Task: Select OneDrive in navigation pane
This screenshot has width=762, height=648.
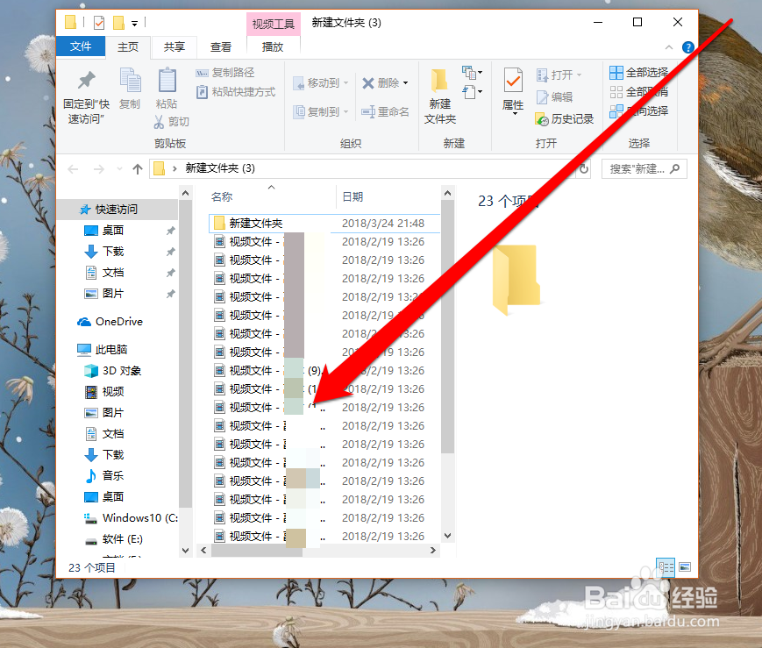Action: [110, 322]
